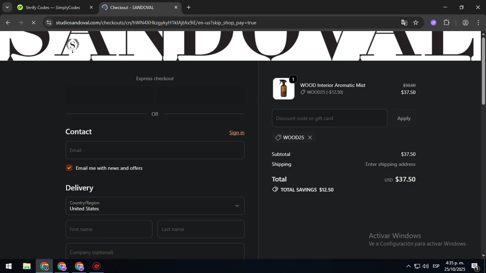Image resolution: width=486 pixels, height=273 pixels.
Task: Open the Chrome profile menu
Action: [x=466, y=23]
